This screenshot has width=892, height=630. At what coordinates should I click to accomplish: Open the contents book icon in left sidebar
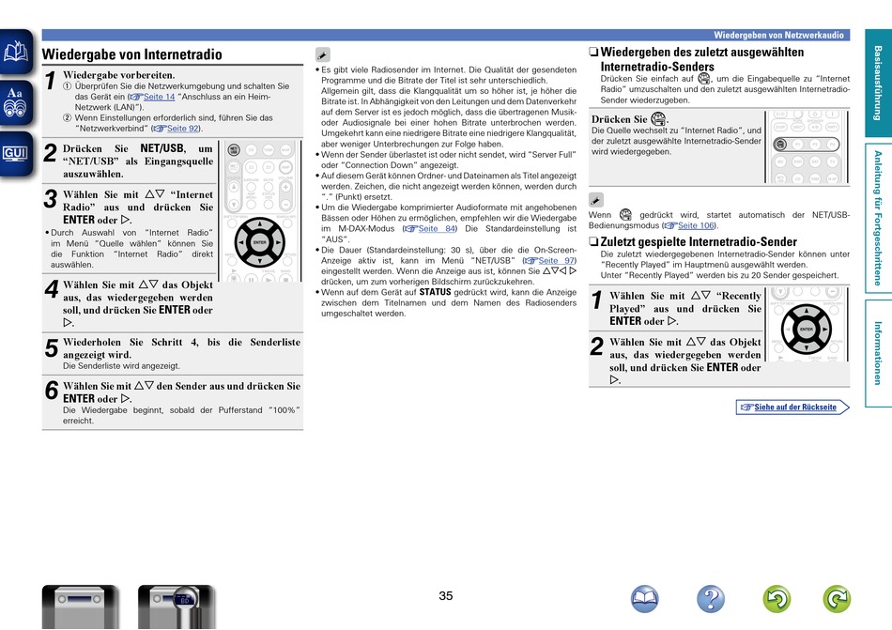[16, 52]
